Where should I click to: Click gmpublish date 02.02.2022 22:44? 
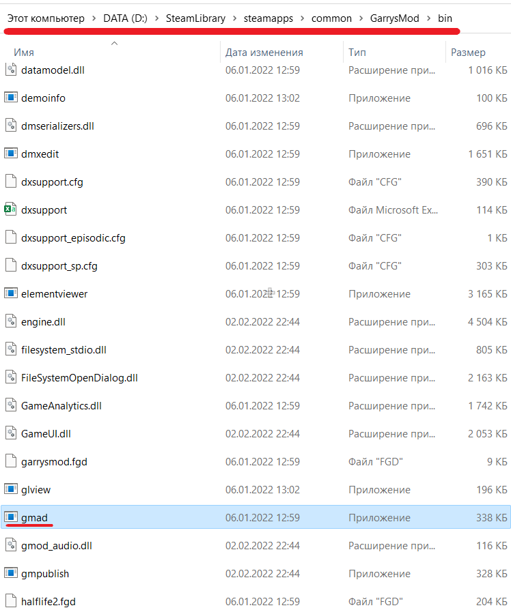tap(262, 574)
